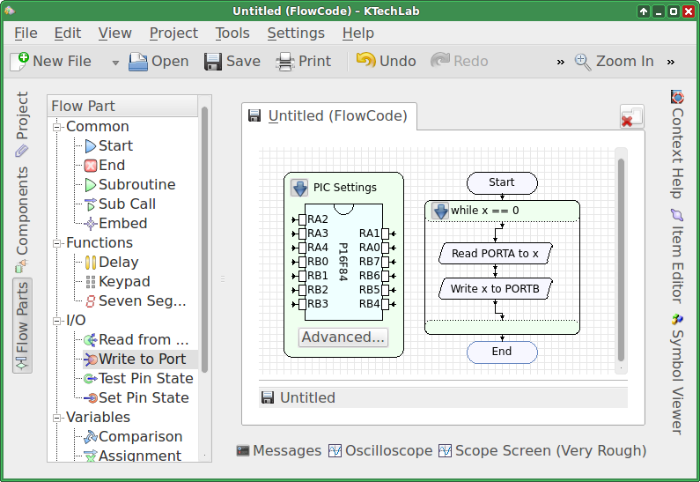Select the Embed flow part icon
Image resolution: width=700 pixels, height=482 pixels.
click(x=91, y=224)
